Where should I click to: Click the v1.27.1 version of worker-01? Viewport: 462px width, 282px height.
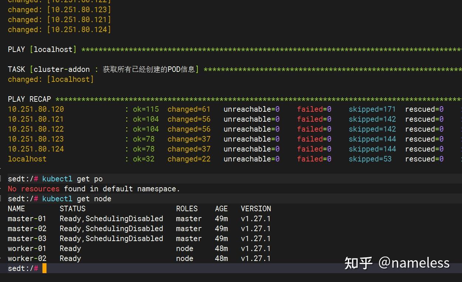click(256, 248)
